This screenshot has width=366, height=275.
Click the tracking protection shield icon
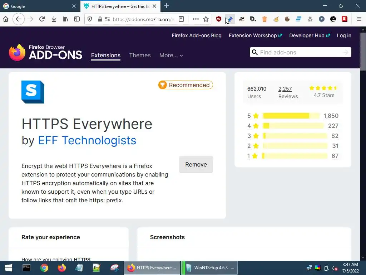(x=90, y=19)
